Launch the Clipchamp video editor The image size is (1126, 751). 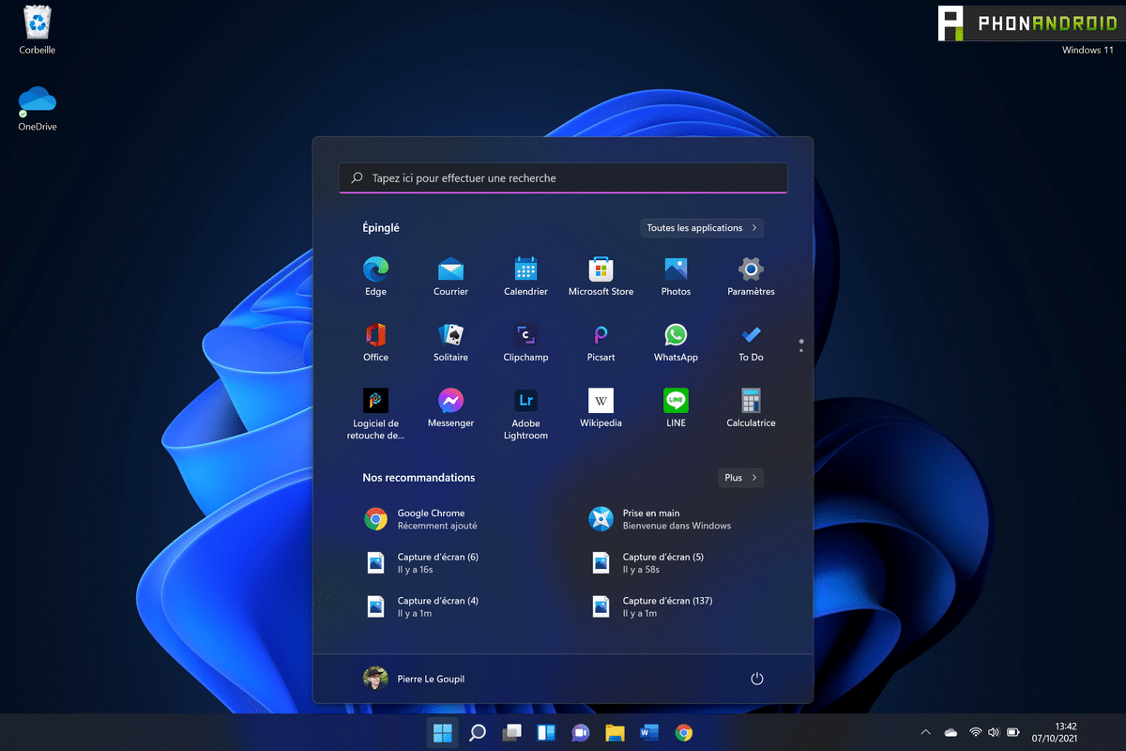[525, 341]
